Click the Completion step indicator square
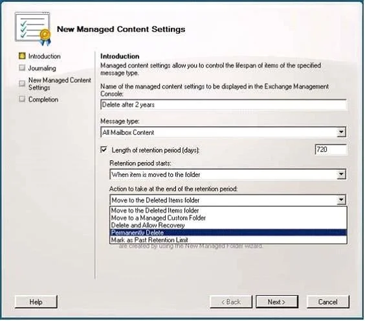This screenshot has height=321, width=365. [22, 99]
